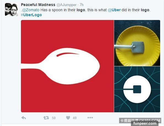Click the Peaceful Madness display name
Viewport: 164px width, 126px height.
click(x=38, y=5)
